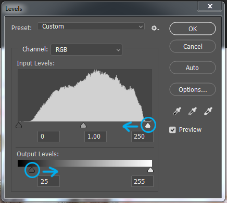Disable the Preview checkbox
The image size is (227, 203).
click(172, 130)
